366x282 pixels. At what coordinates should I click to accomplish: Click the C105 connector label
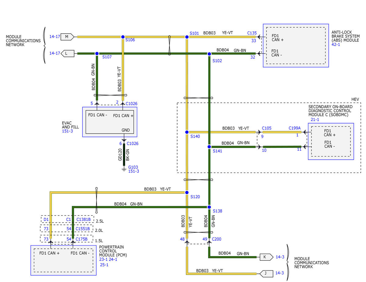point(266,128)
